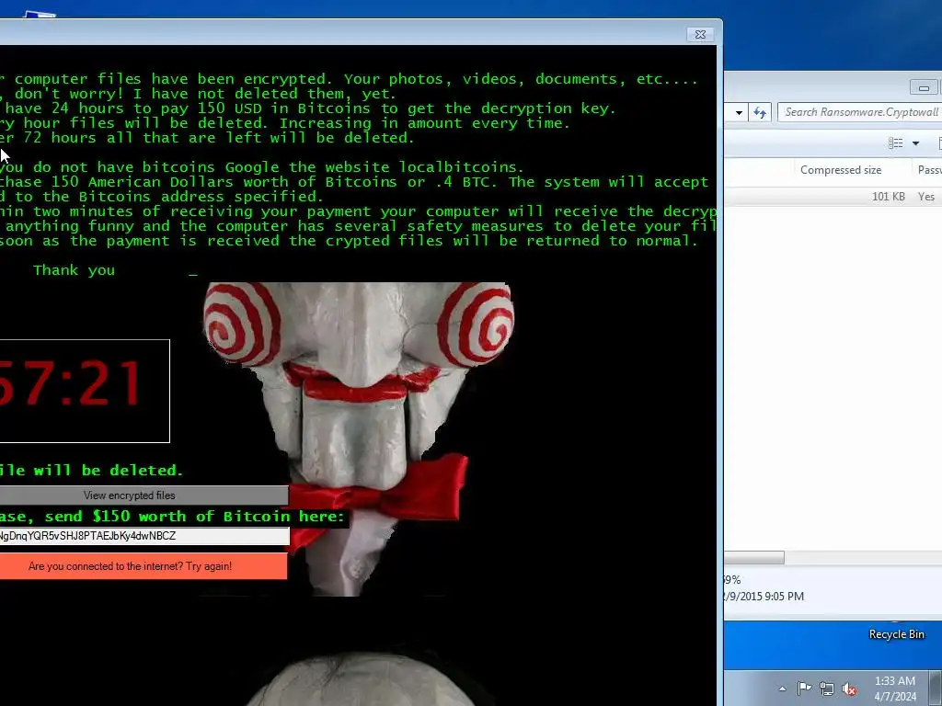Close the ransomware window
942x706 pixels.
(x=700, y=34)
